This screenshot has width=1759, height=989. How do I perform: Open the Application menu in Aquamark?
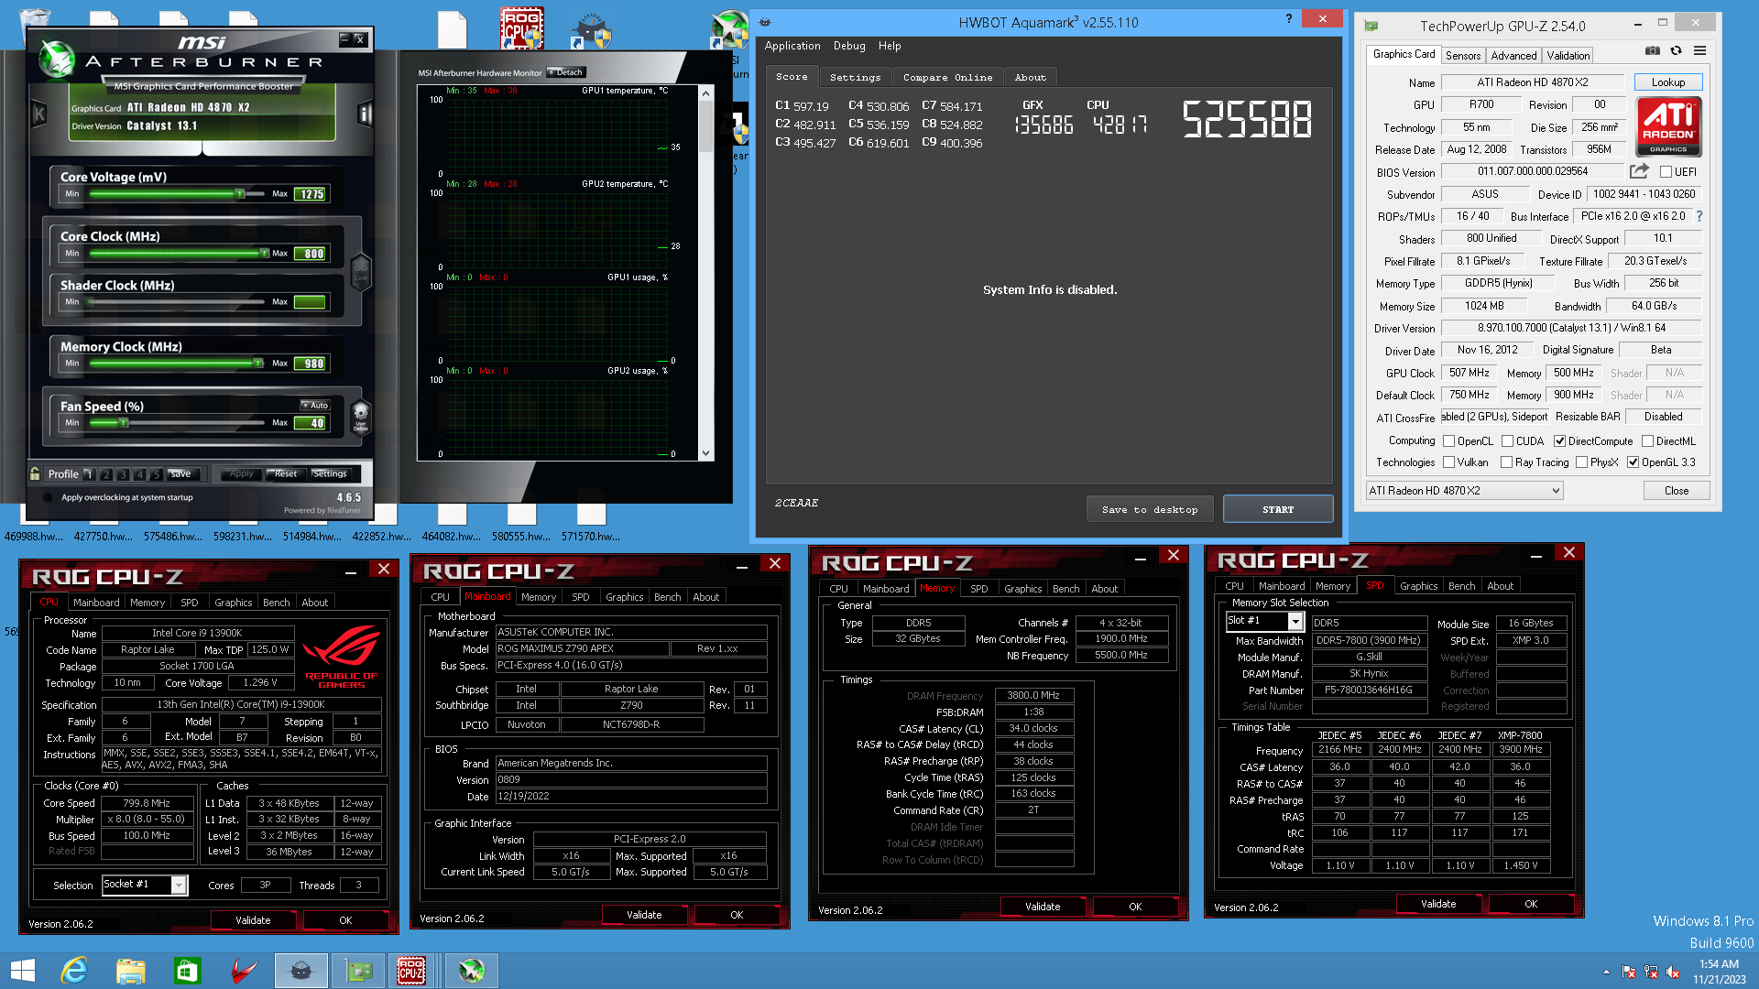792,46
